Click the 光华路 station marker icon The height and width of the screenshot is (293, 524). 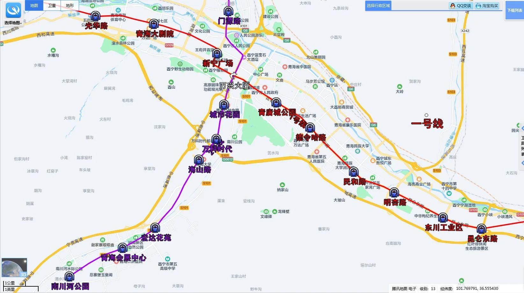pos(95,16)
